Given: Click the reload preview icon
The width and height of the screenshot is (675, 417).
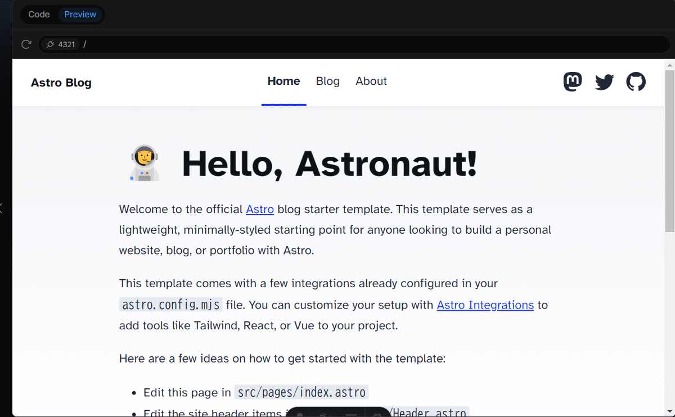Looking at the screenshot, I should (26, 44).
